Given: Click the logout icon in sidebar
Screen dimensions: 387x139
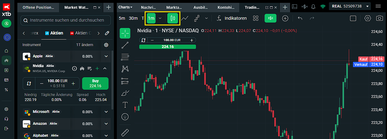Looking at the screenshot, I should [6, 128].
